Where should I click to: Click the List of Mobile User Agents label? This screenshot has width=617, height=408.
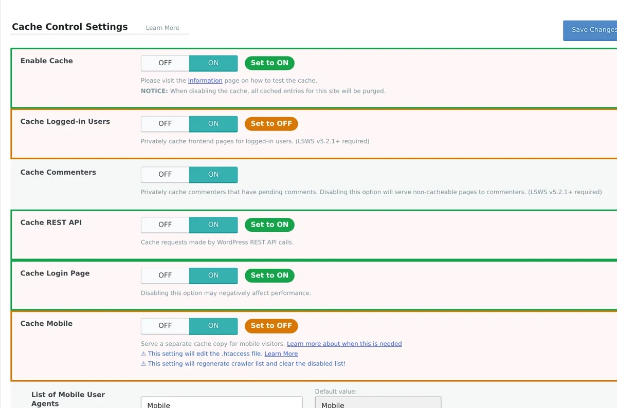pos(68,399)
